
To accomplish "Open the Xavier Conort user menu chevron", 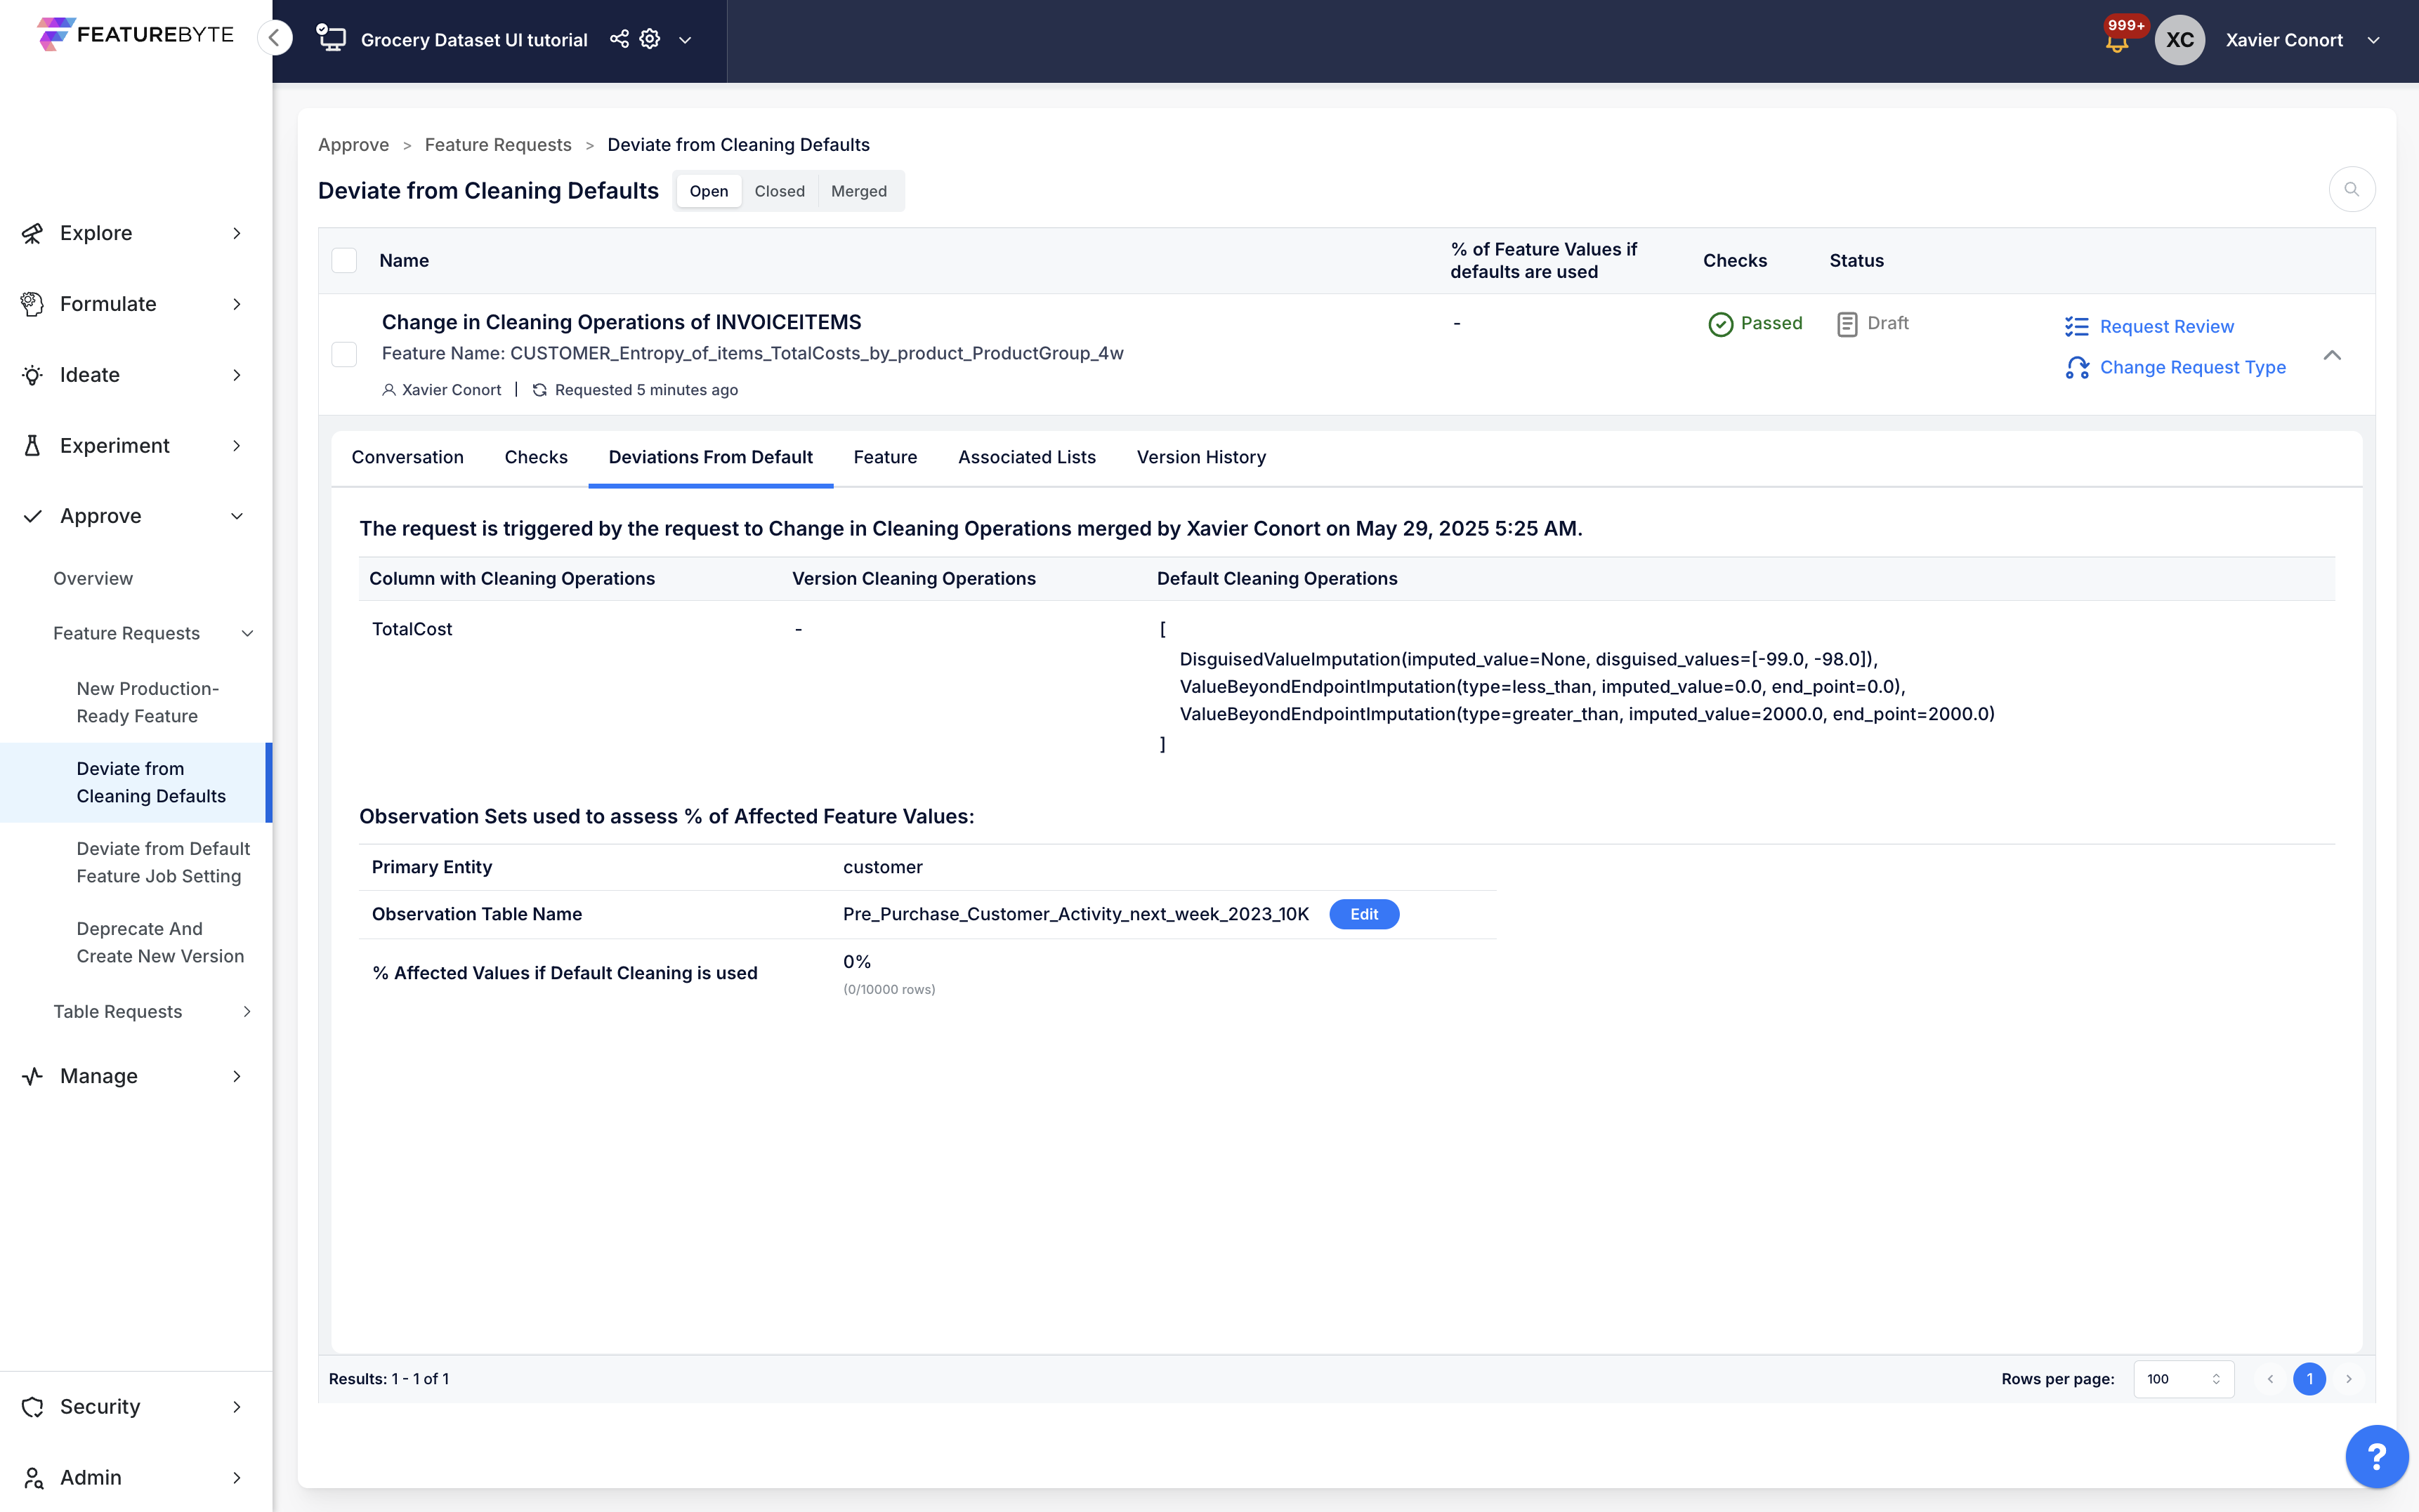I will coord(2373,40).
